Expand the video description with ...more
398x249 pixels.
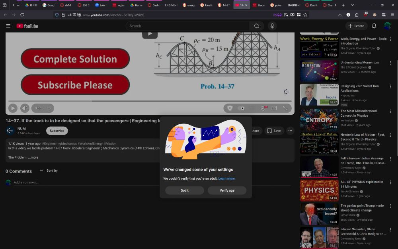33,157
